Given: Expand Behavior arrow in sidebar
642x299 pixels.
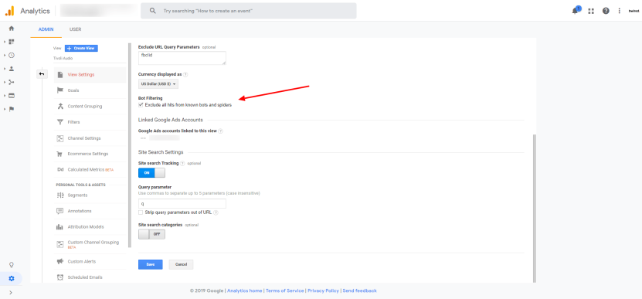Looking at the screenshot, I should point(5,96).
